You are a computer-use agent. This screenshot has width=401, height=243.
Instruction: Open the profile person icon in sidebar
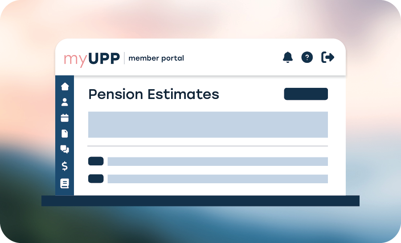pos(65,102)
